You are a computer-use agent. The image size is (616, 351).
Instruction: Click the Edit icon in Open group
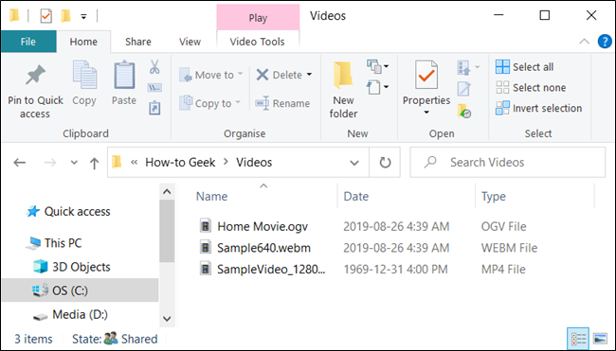tap(464, 89)
